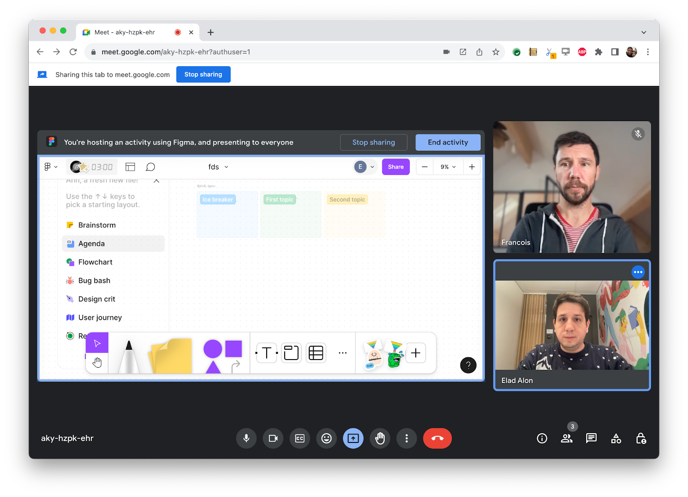Screen dimensions: 688x497
Task: Open the in-call chat messages panel
Action: 591,438
